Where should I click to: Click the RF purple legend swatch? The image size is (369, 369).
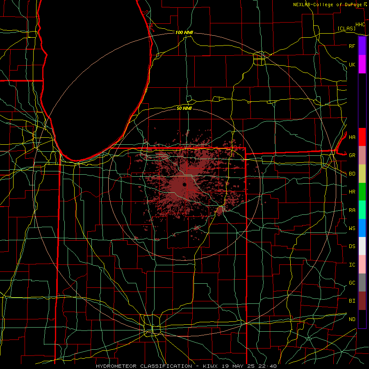coord(362,46)
